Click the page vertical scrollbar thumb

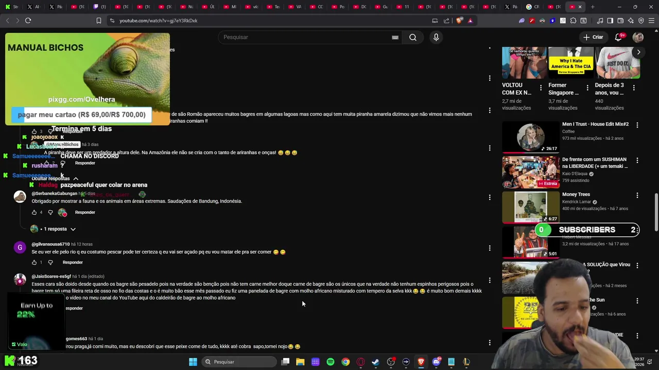pos(656,212)
